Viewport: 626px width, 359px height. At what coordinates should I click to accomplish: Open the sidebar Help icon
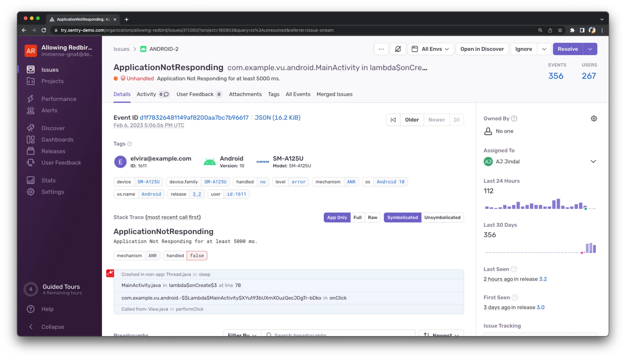tap(31, 309)
